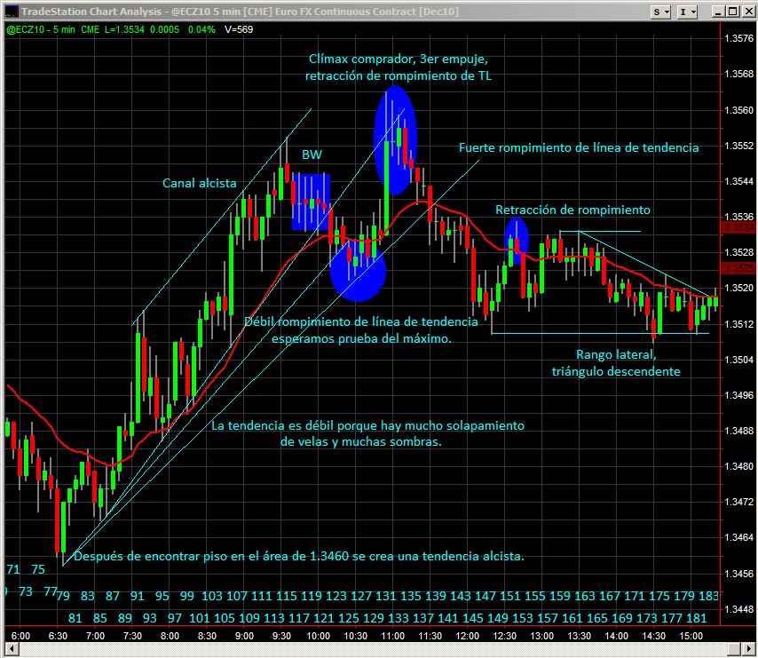Select the small blue ellipse near 12:30
This screenshot has height=658, width=758.
517,241
